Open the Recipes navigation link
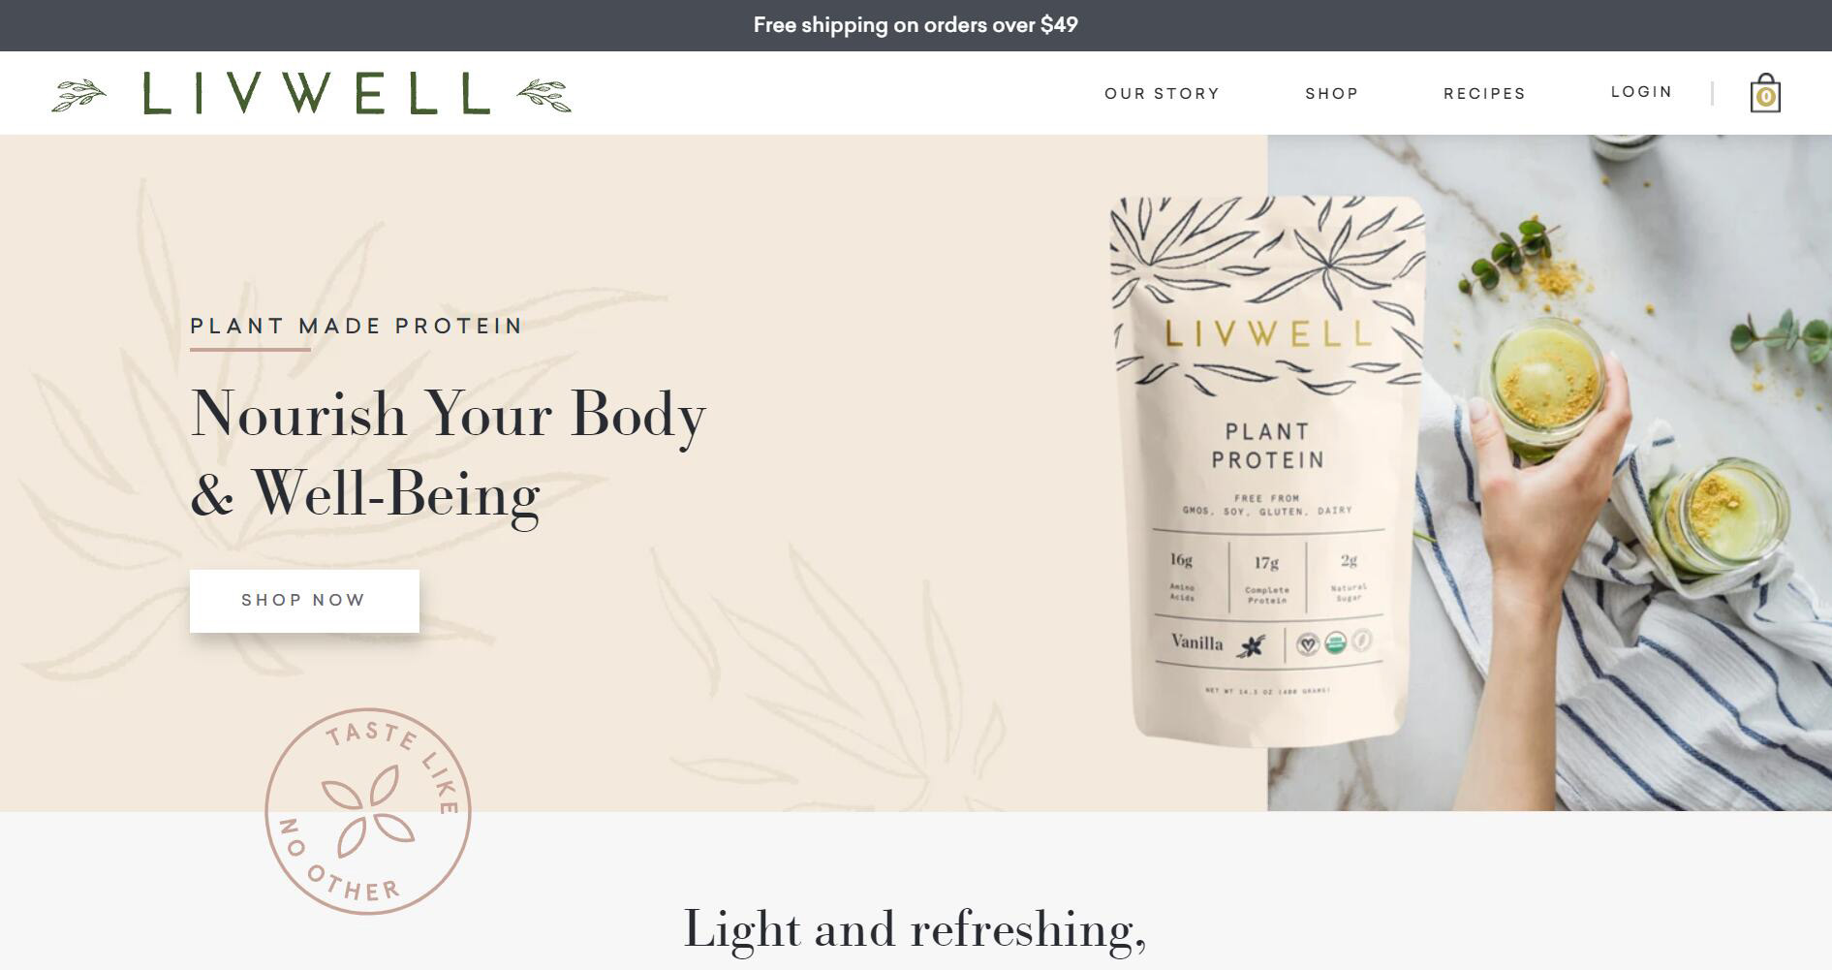Screen dimensions: 1832x970 point(1484,94)
